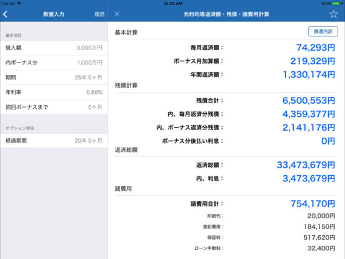Select the 毎月返済額 value 74,293円
The width and height of the screenshot is (345, 259).
coord(316,48)
